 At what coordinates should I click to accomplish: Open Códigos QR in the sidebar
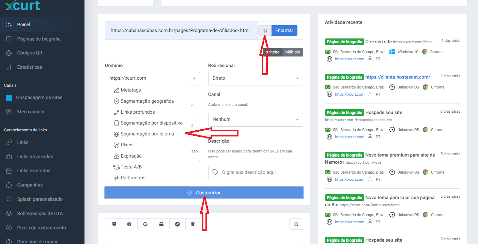point(30,53)
